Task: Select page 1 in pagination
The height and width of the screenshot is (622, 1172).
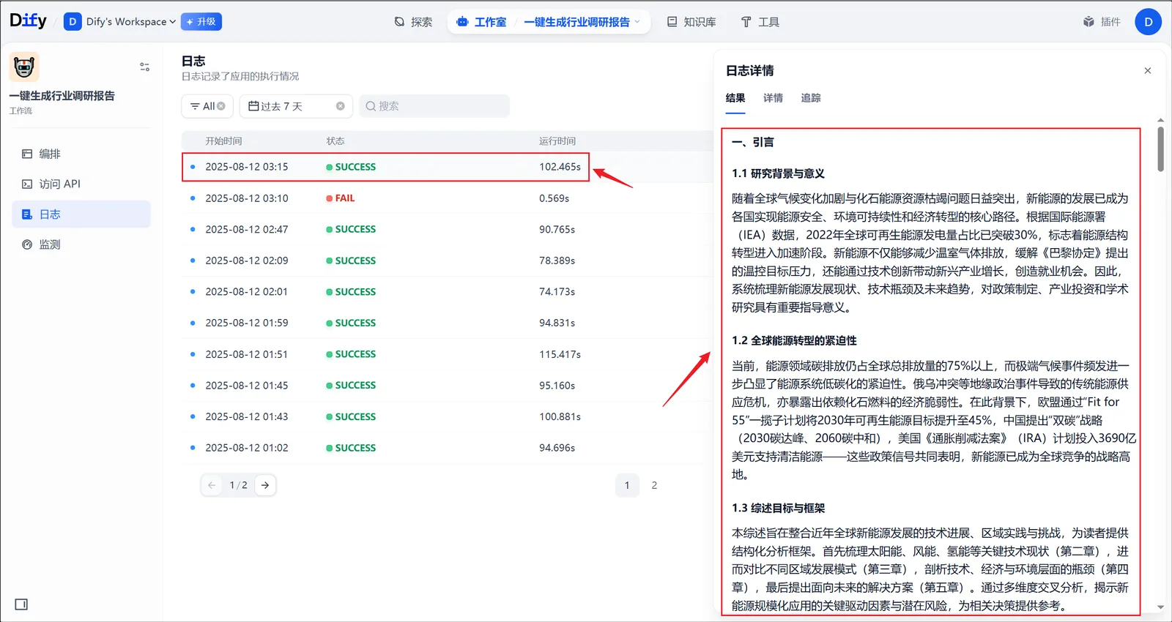Action: pyautogui.click(x=627, y=485)
